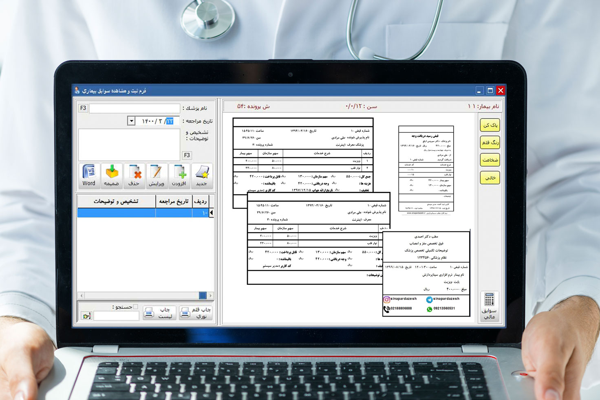Click the application icon in the title bar
This screenshot has width=600, height=400.
(77, 90)
